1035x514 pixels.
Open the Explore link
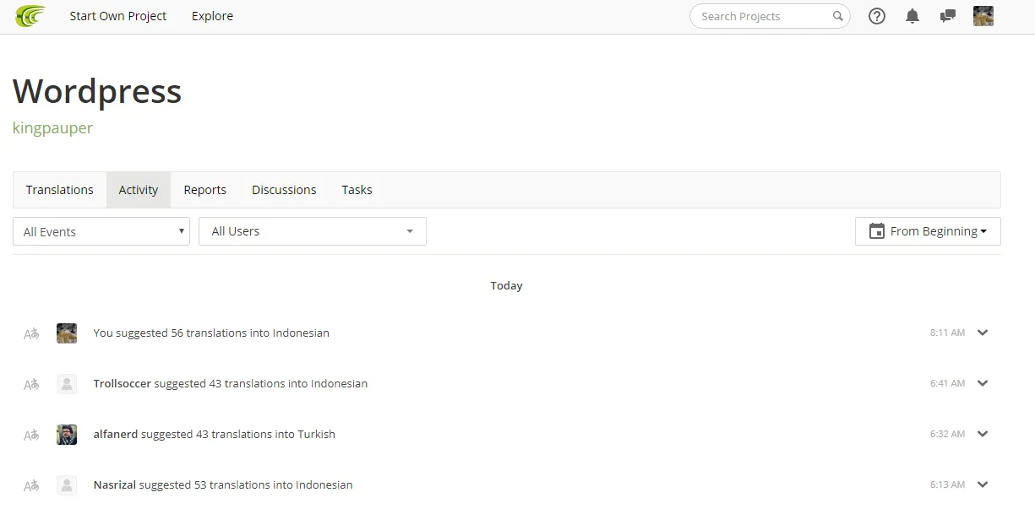pyautogui.click(x=212, y=16)
